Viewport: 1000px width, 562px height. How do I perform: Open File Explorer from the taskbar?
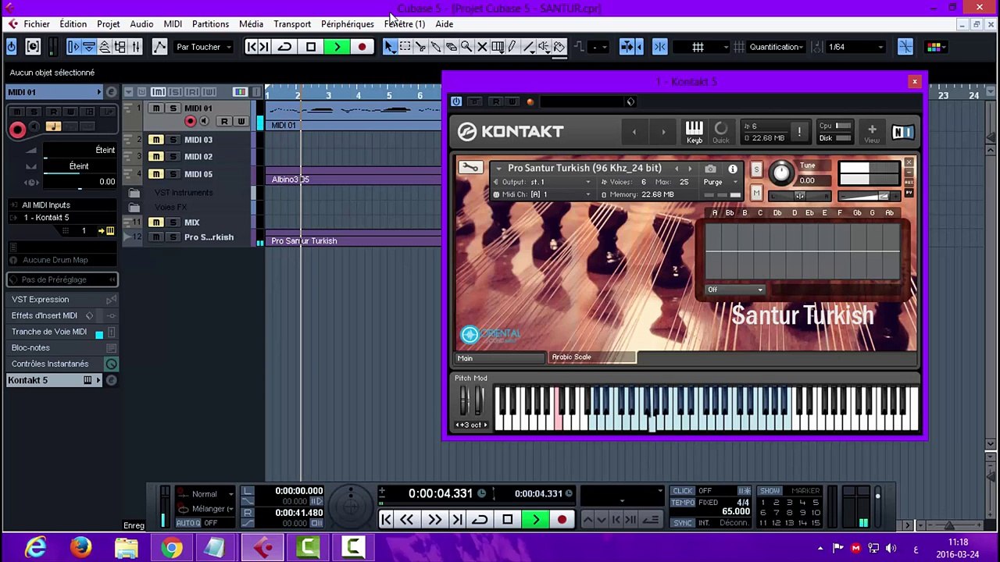127,547
